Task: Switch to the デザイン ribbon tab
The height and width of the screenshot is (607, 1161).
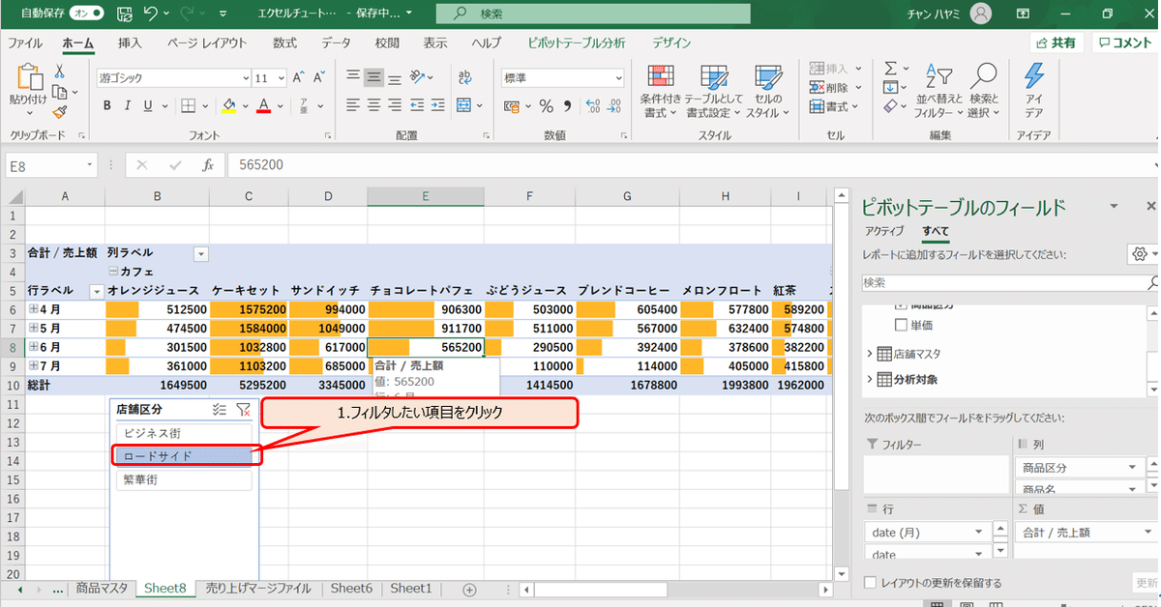Action: (x=671, y=43)
